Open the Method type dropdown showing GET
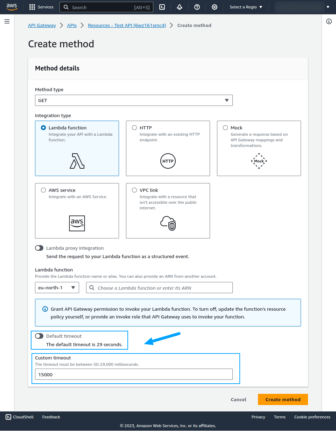The width and height of the screenshot is (336, 431). [x=134, y=100]
